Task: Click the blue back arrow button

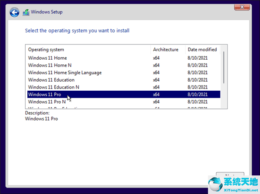Action: (x=14, y=12)
